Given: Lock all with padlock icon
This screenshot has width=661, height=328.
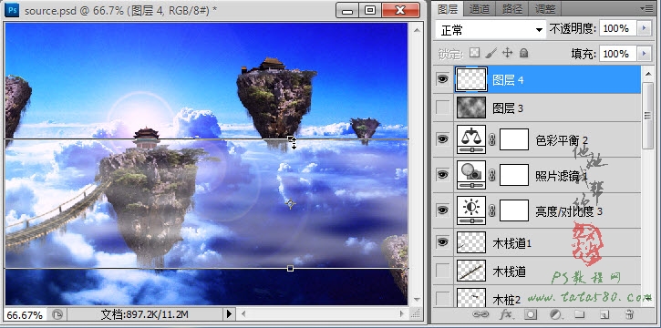Looking at the screenshot, I should 523,53.
